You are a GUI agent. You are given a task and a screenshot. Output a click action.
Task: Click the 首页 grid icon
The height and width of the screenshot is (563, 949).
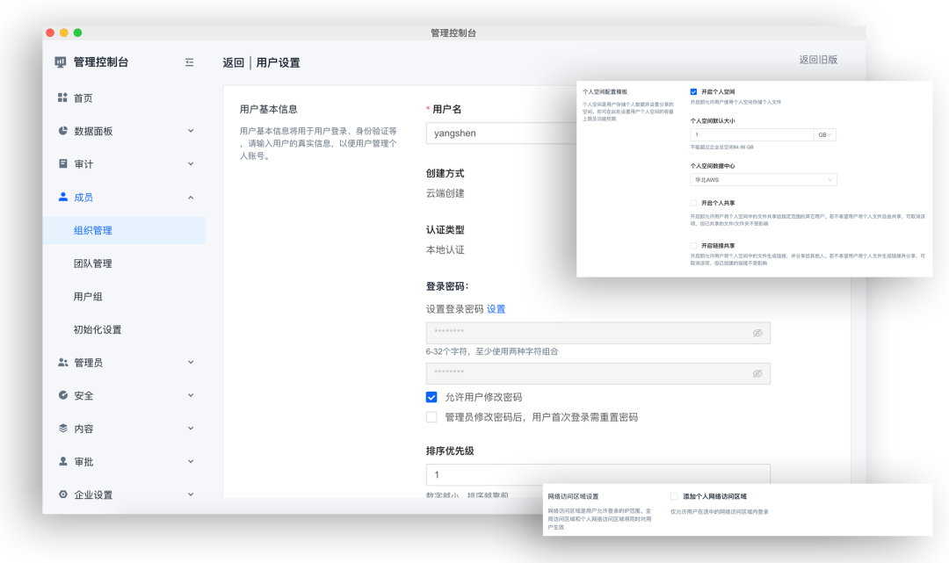click(x=62, y=97)
